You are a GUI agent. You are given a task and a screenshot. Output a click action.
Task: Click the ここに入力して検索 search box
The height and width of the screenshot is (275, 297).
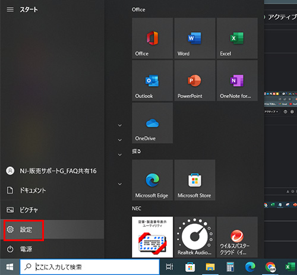[x=90, y=267]
